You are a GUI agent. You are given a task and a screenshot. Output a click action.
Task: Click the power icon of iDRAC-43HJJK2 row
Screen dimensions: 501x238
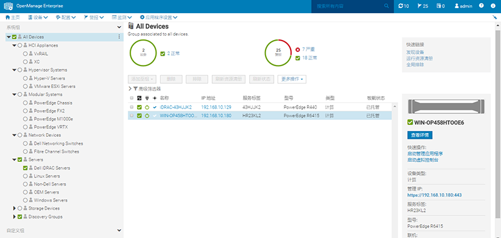coord(147,107)
